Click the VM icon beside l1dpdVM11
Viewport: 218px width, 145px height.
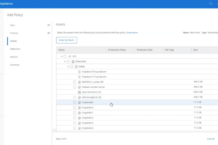[79, 113]
